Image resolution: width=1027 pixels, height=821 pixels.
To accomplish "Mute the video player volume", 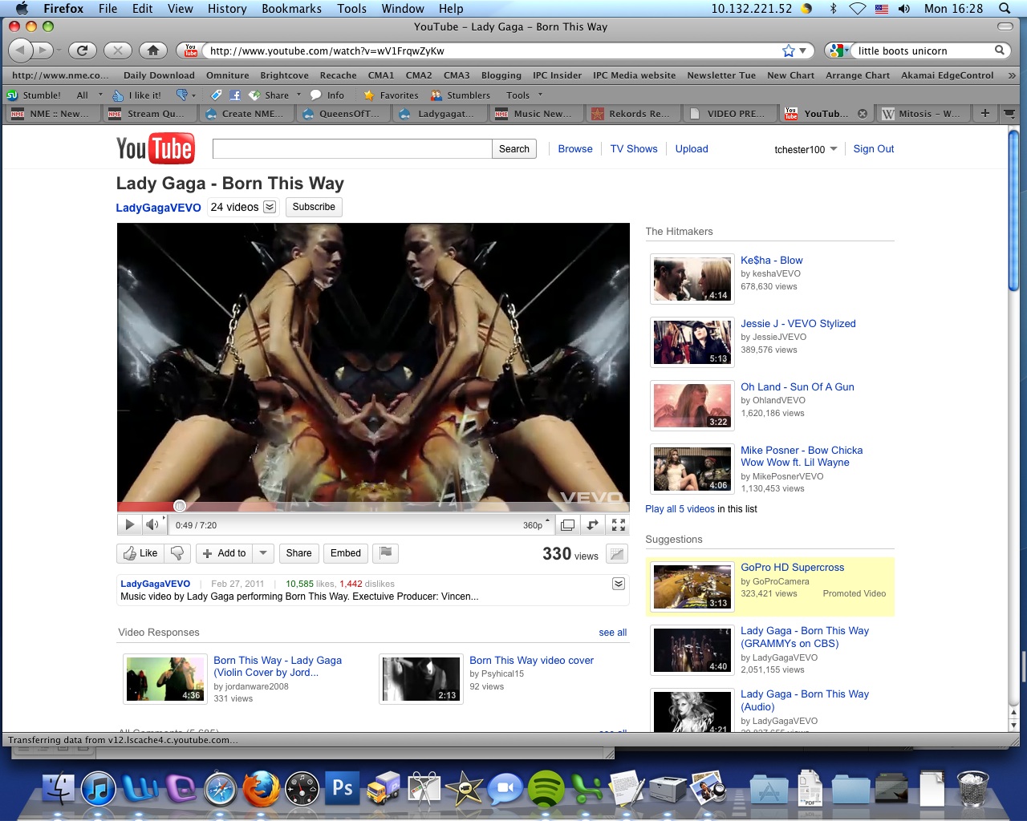I will pos(152,524).
